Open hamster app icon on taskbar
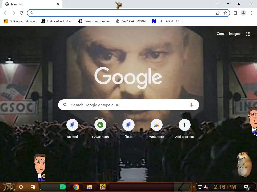 [x=103, y=187]
